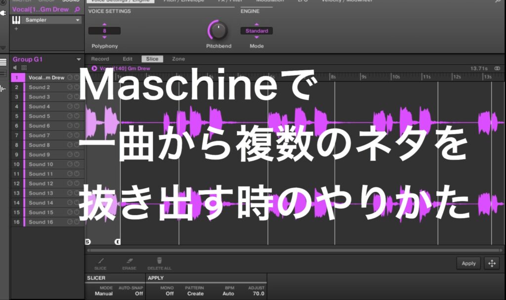Select the Slice tool icon
The image size is (506, 300).
[x=101, y=260]
